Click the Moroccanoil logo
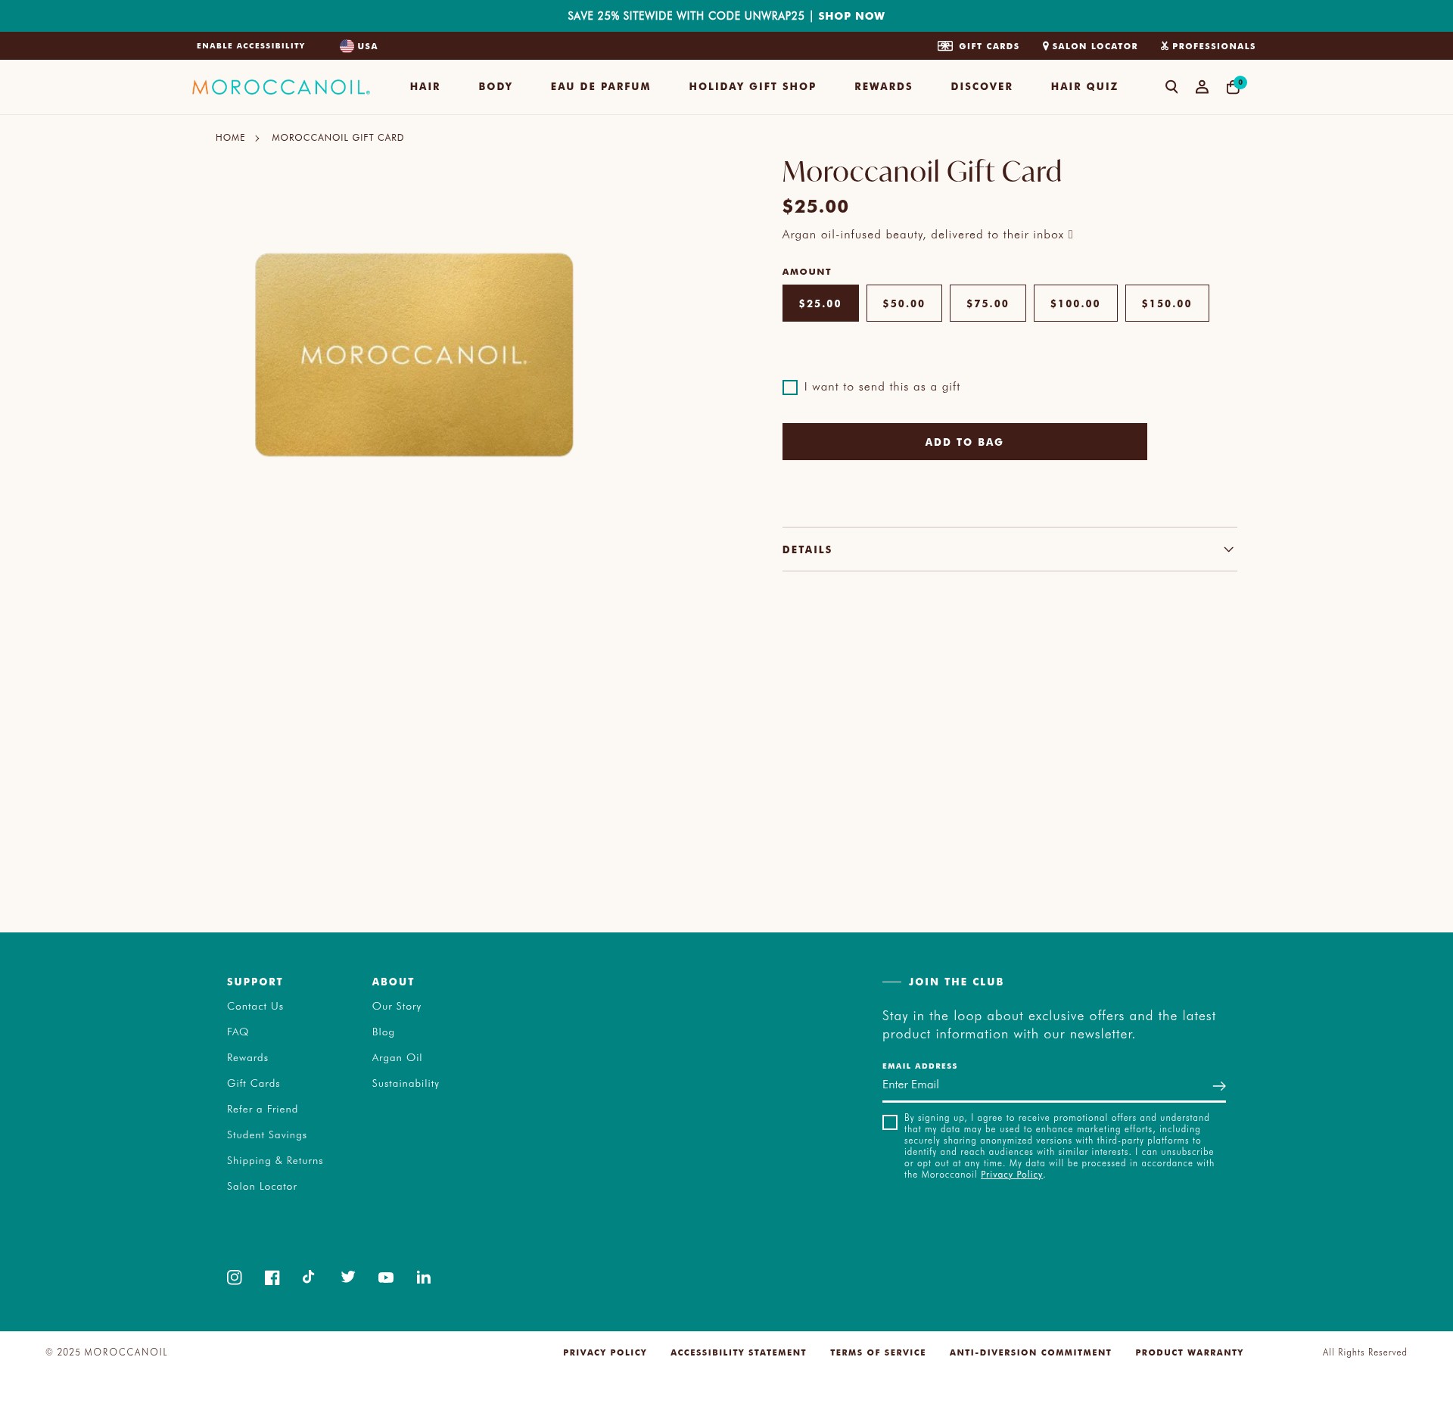 tap(281, 87)
